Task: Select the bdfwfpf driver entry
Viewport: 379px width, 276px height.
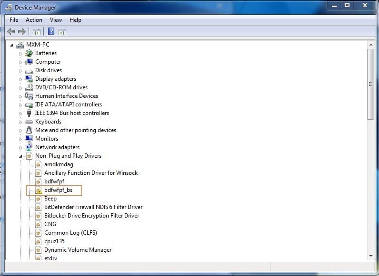Action: pyautogui.click(x=54, y=181)
